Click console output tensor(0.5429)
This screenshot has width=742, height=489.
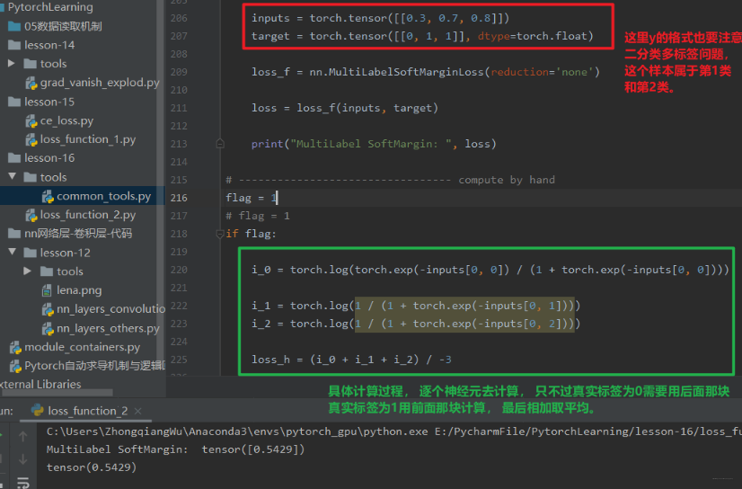(92, 467)
